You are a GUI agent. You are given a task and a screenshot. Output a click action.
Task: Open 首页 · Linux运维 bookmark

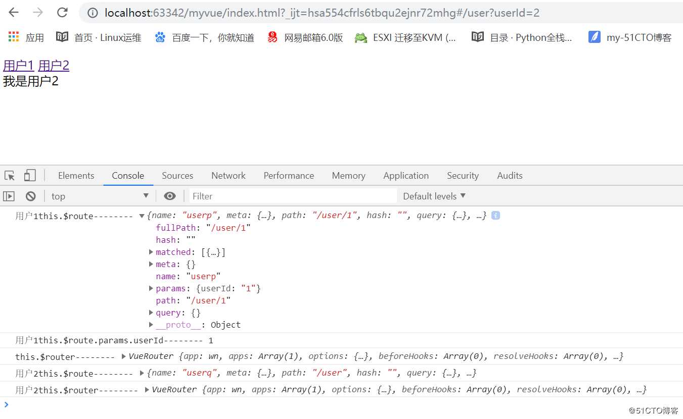pos(99,37)
